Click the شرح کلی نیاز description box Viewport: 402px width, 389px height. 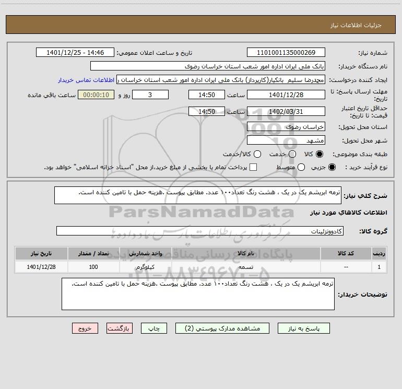point(198,195)
